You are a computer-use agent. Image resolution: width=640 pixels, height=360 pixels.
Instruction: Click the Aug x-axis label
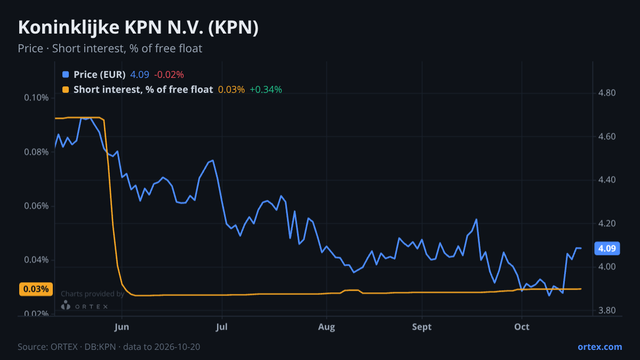tap(326, 327)
